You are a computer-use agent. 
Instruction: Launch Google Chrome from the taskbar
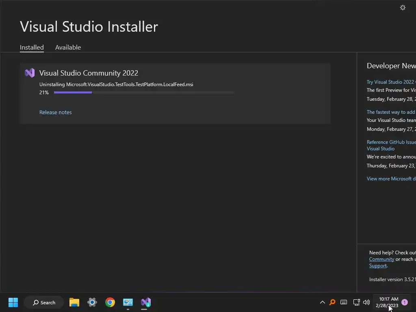110,302
